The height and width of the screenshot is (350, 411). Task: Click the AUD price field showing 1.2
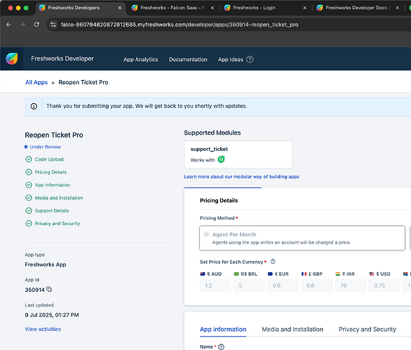point(215,285)
